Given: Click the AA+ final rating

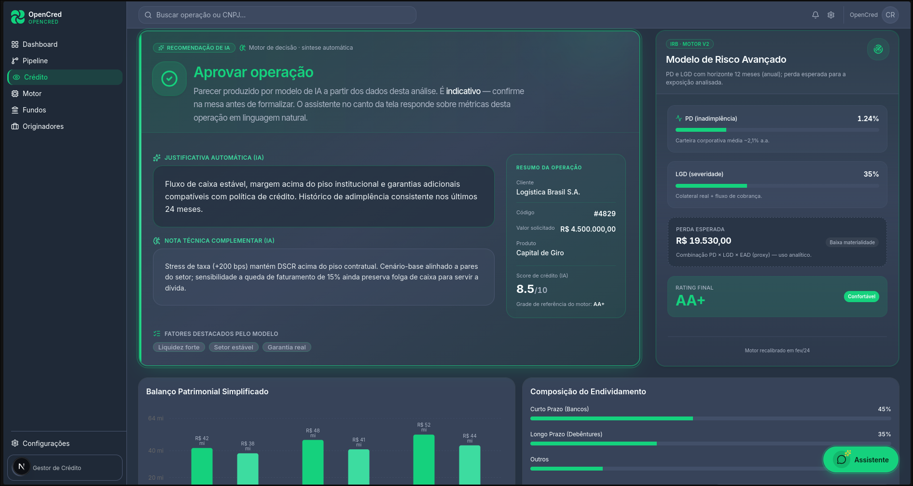Looking at the screenshot, I should point(691,301).
